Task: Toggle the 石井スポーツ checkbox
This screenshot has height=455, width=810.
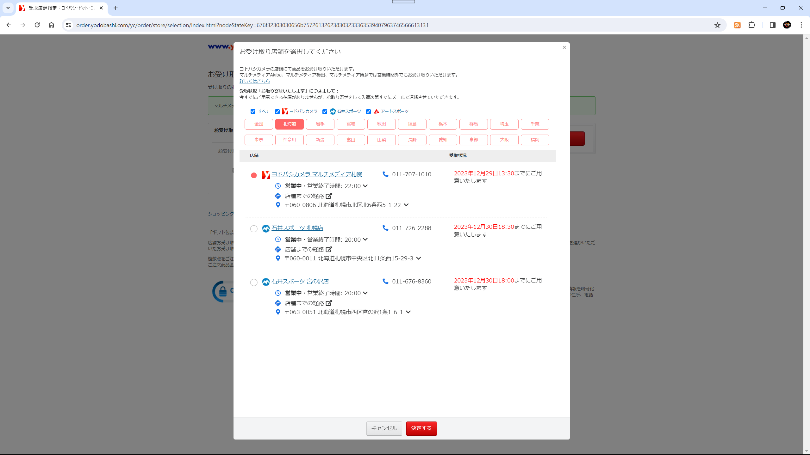Action: coord(325,112)
